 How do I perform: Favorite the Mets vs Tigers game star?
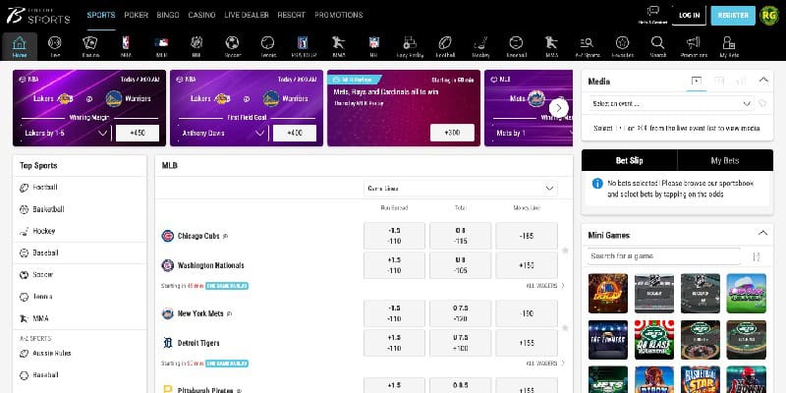point(566,328)
